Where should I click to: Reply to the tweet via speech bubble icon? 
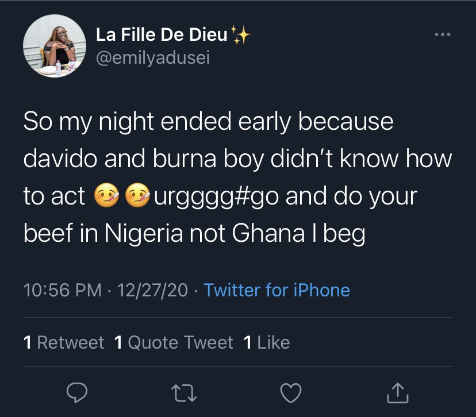(x=76, y=392)
